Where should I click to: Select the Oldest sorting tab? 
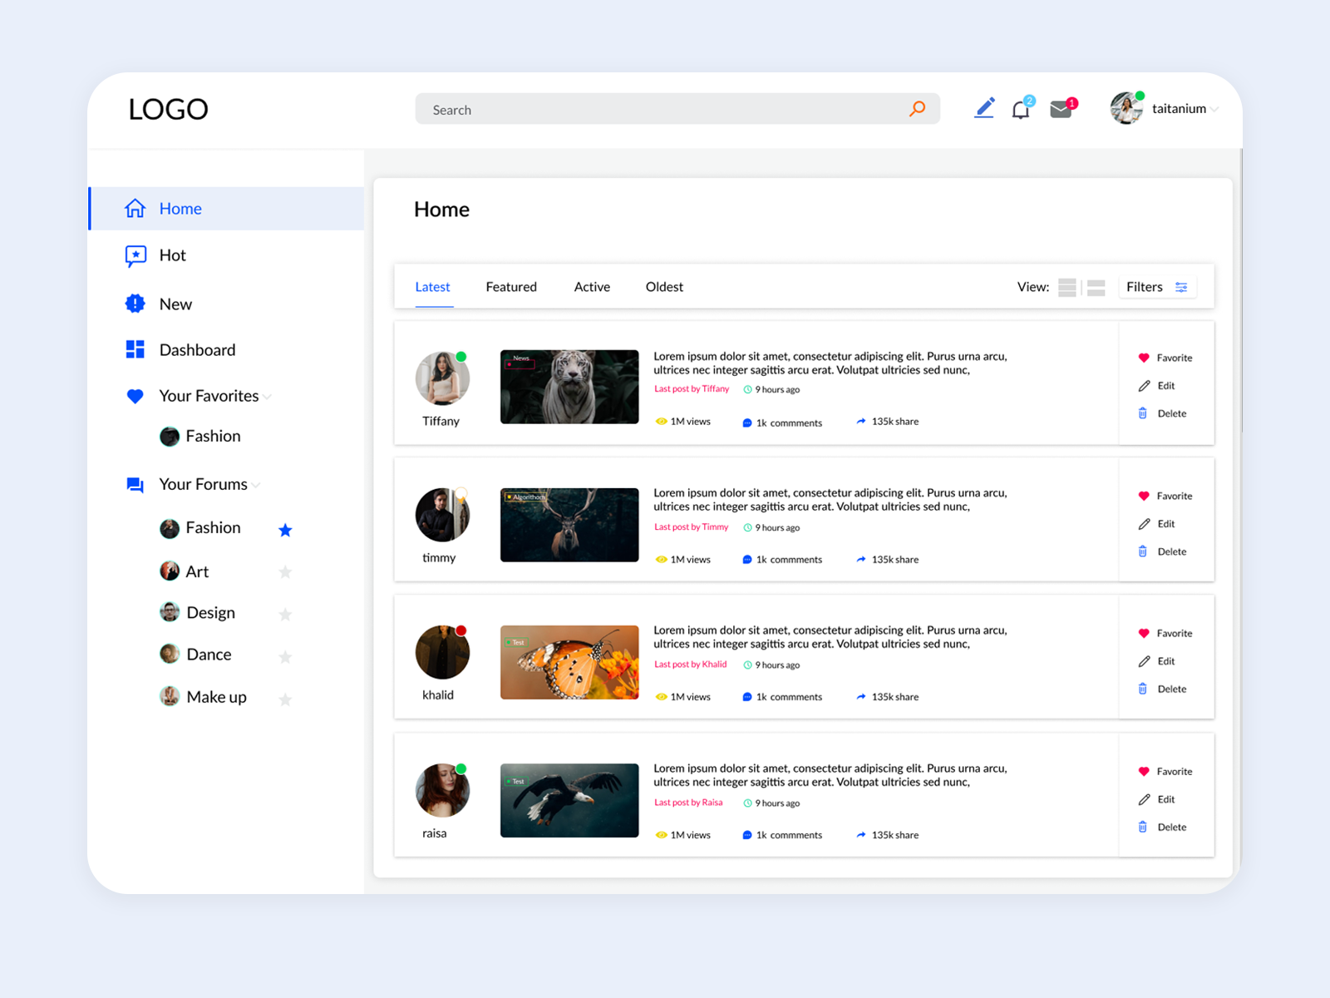[x=664, y=286]
